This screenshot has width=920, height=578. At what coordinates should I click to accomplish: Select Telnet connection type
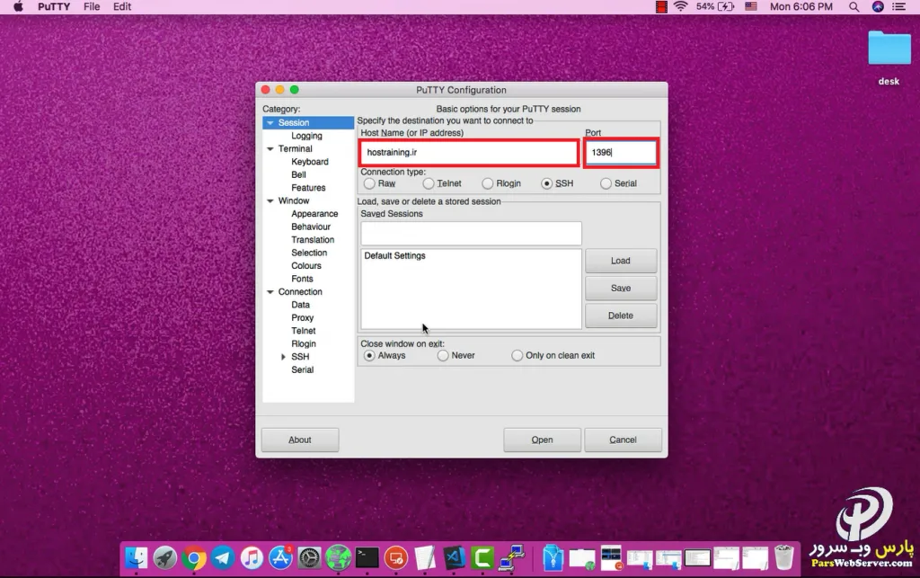point(429,183)
